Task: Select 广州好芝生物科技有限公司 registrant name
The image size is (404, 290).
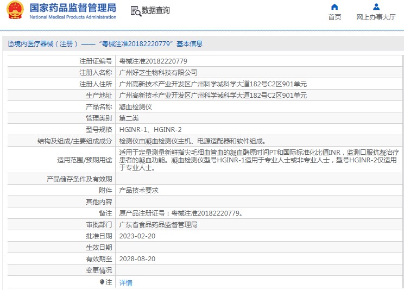Action: (x=158, y=72)
